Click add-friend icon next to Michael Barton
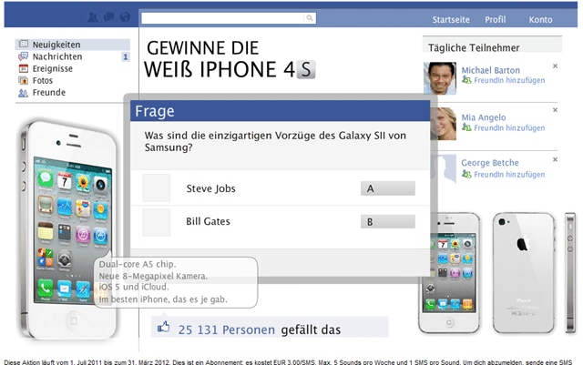The height and width of the screenshot is (365, 583). (x=466, y=80)
